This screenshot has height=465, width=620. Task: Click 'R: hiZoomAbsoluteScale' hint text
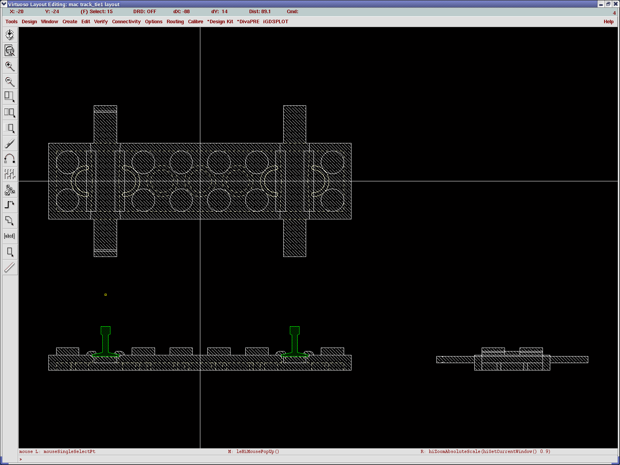tap(486, 451)
